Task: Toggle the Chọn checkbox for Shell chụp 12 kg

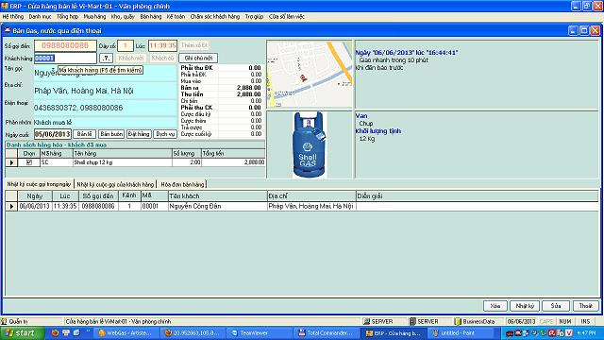Action: click(29, 162)
